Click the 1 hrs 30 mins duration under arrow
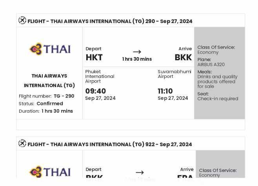 pyautogui.click(x=137, y=59)
